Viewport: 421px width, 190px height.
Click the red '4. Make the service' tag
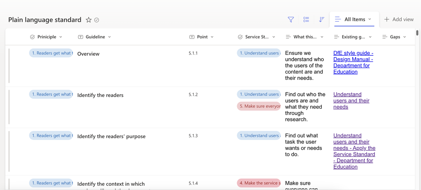pos(259,183)
